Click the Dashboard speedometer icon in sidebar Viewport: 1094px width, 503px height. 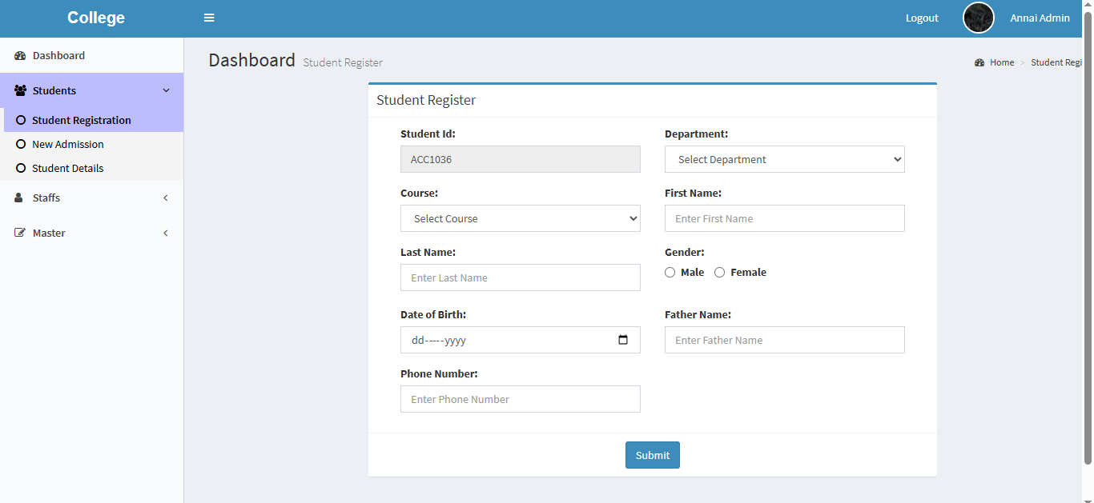pos(20,56)
